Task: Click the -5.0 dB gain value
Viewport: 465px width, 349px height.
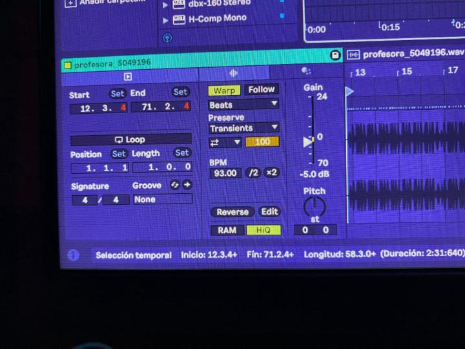Action: 315,174
